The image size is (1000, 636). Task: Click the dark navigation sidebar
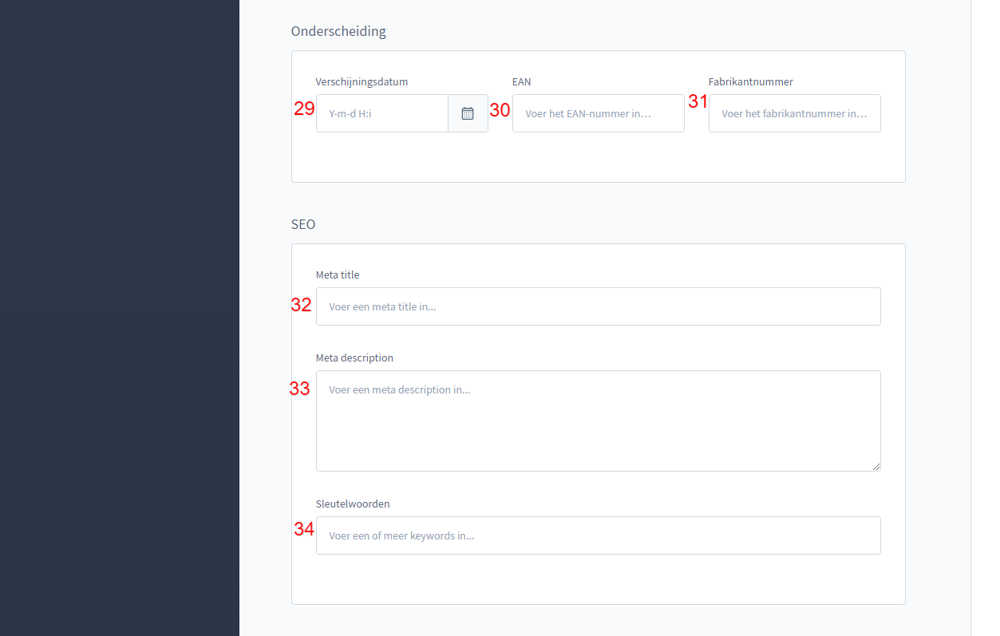pos(120,319)
